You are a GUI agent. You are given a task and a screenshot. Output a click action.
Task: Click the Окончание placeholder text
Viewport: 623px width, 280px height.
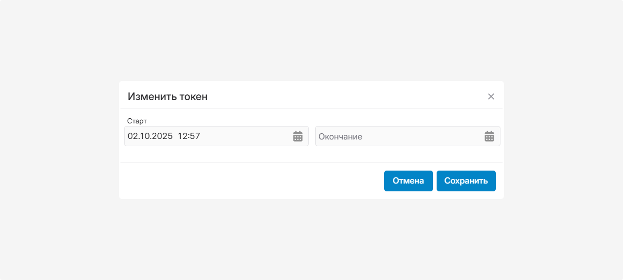(x=341, y=137)
